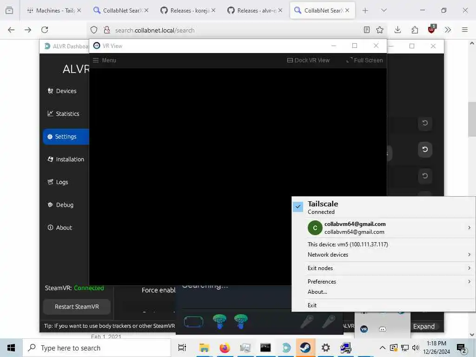The width and height of the screenshot is (476, 357).
Task: Launch Firefox from the taskbar
Action: [225, 348]
